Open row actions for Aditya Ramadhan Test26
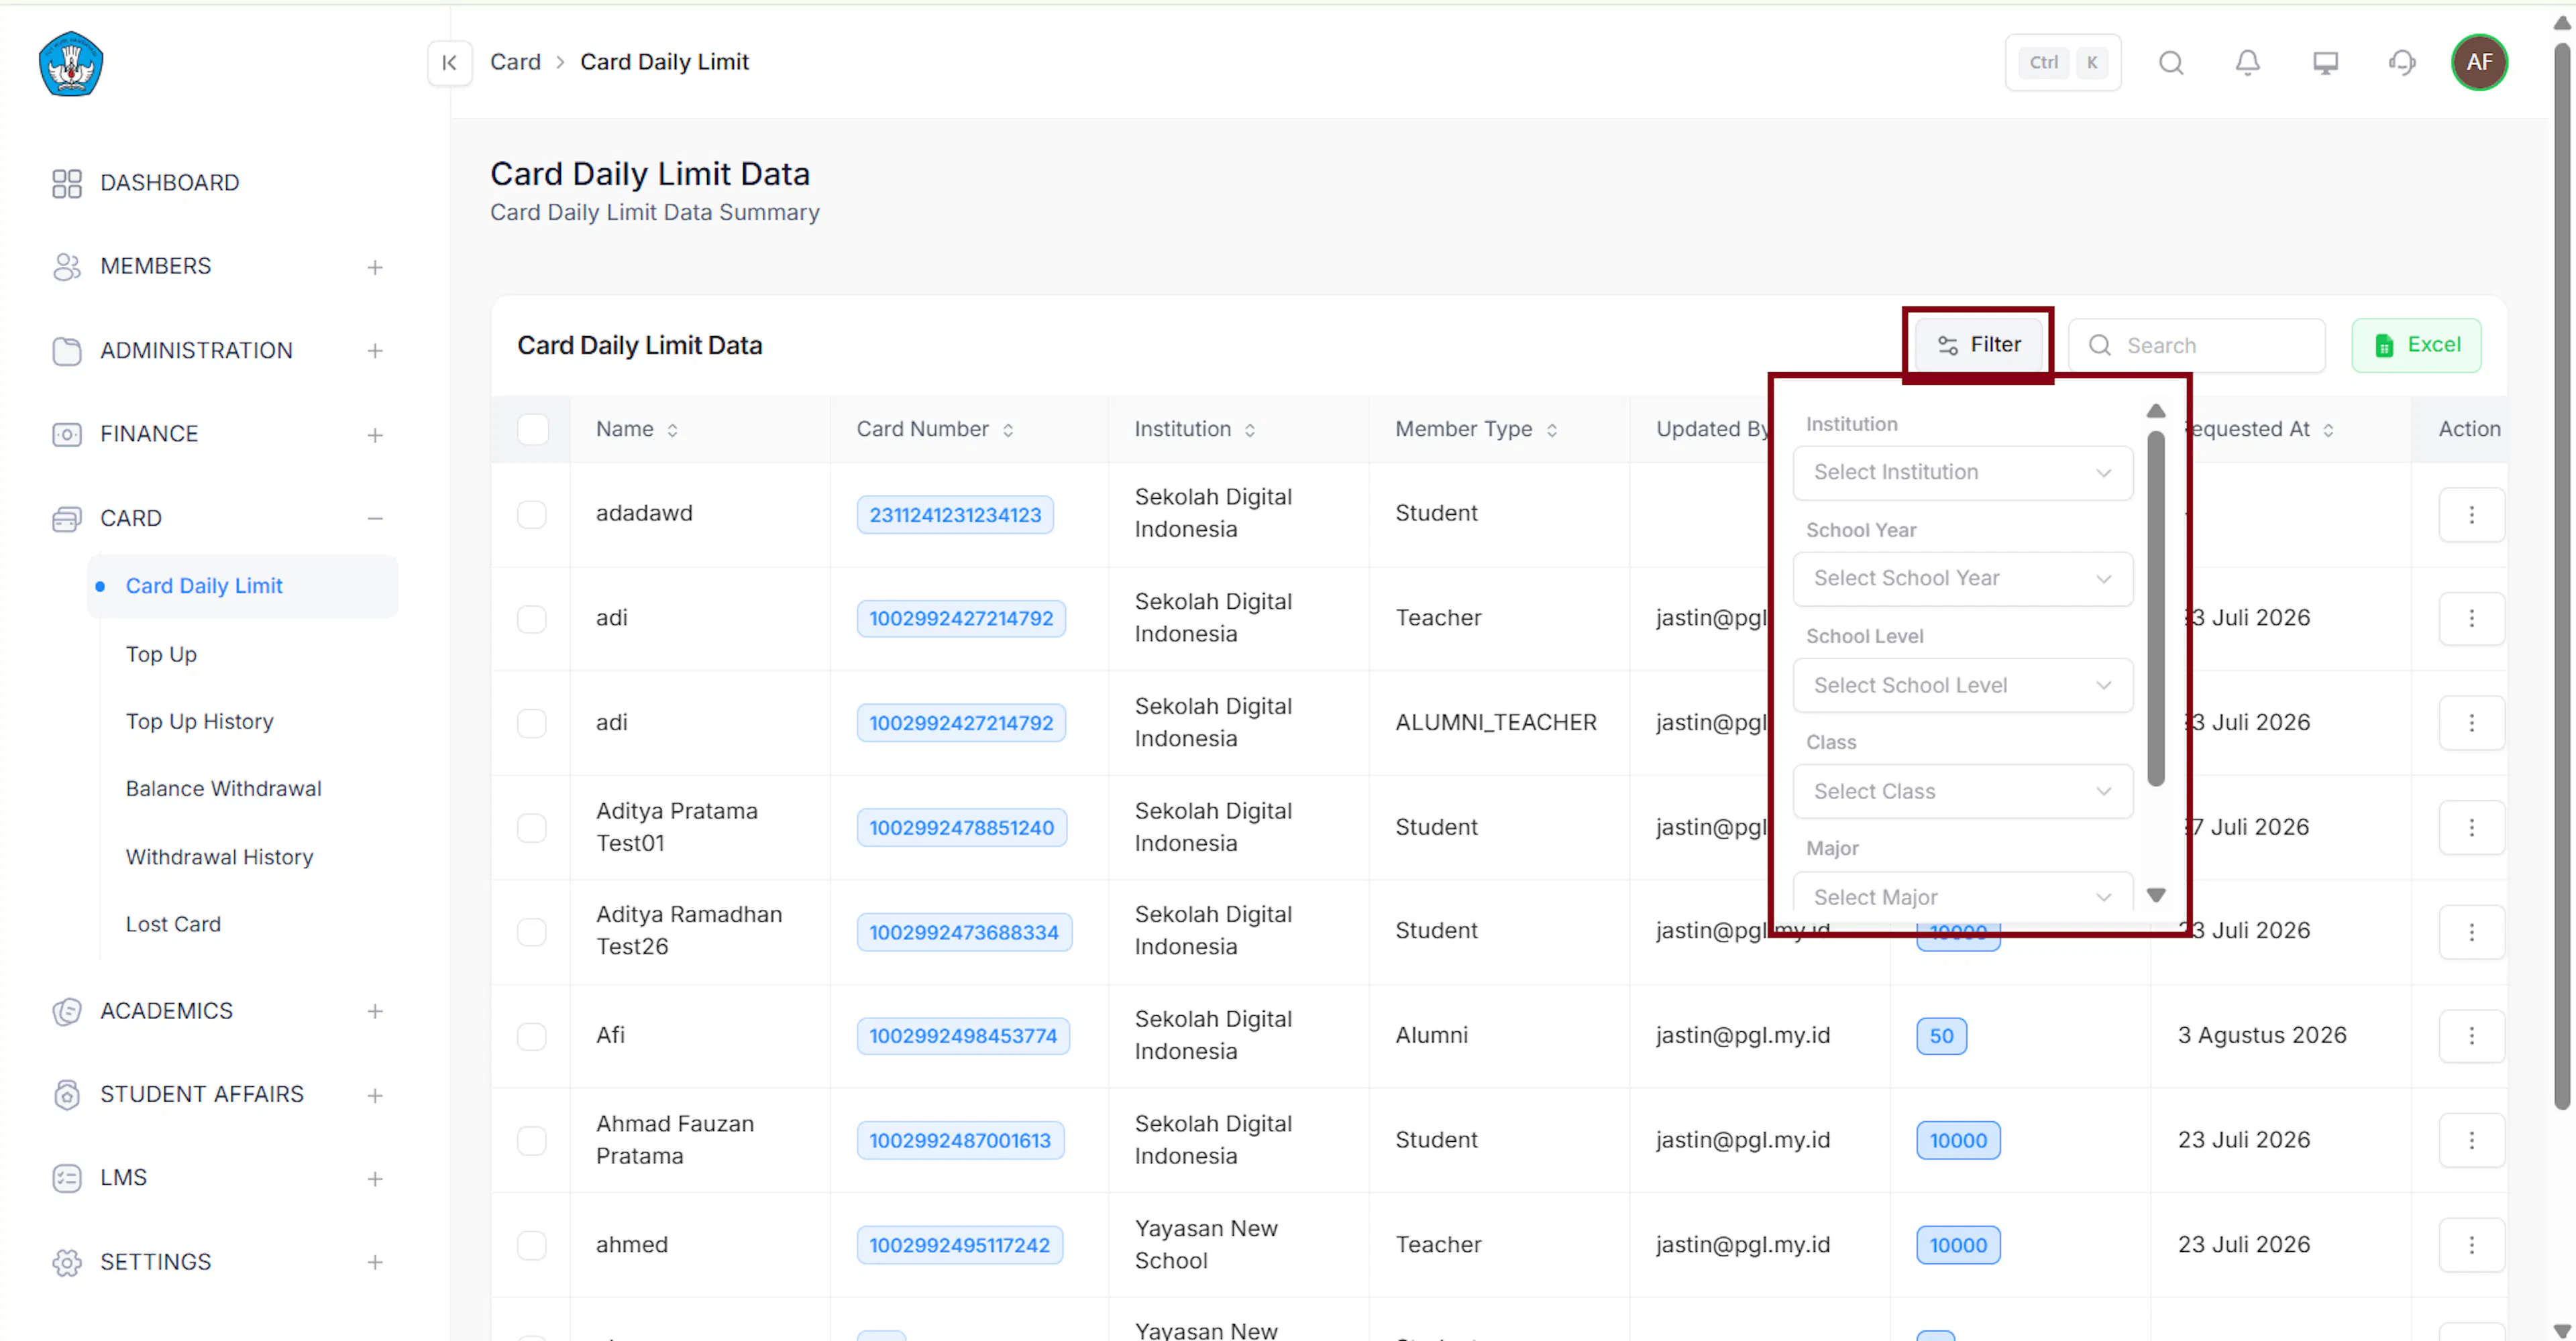Screen dimensions: 2576x1341 click(x=2472, y=931)
